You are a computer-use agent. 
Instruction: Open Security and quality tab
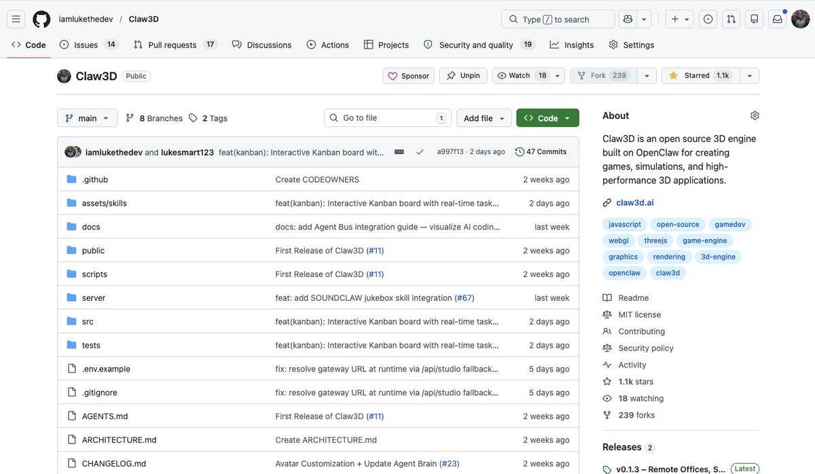(479, 45)
